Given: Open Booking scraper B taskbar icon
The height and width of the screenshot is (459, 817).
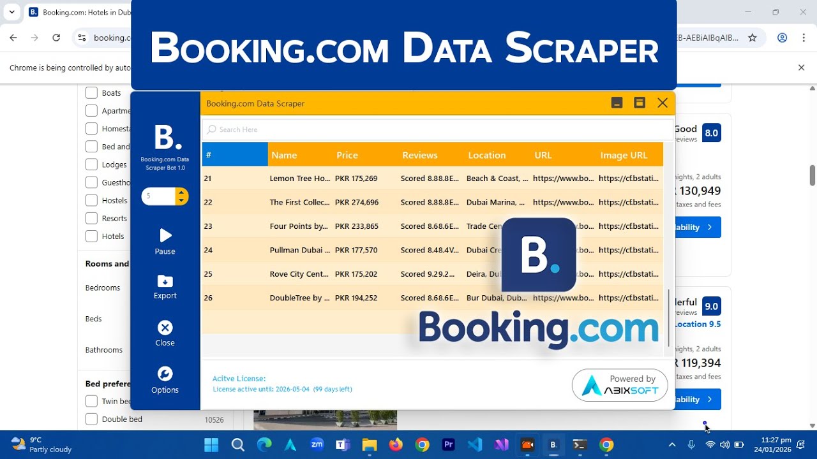Looking at the screenshot, I should pyautogui.click(x=553, y=444).
